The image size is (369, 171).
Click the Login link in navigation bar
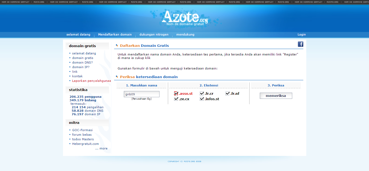(x=302, y=34)
